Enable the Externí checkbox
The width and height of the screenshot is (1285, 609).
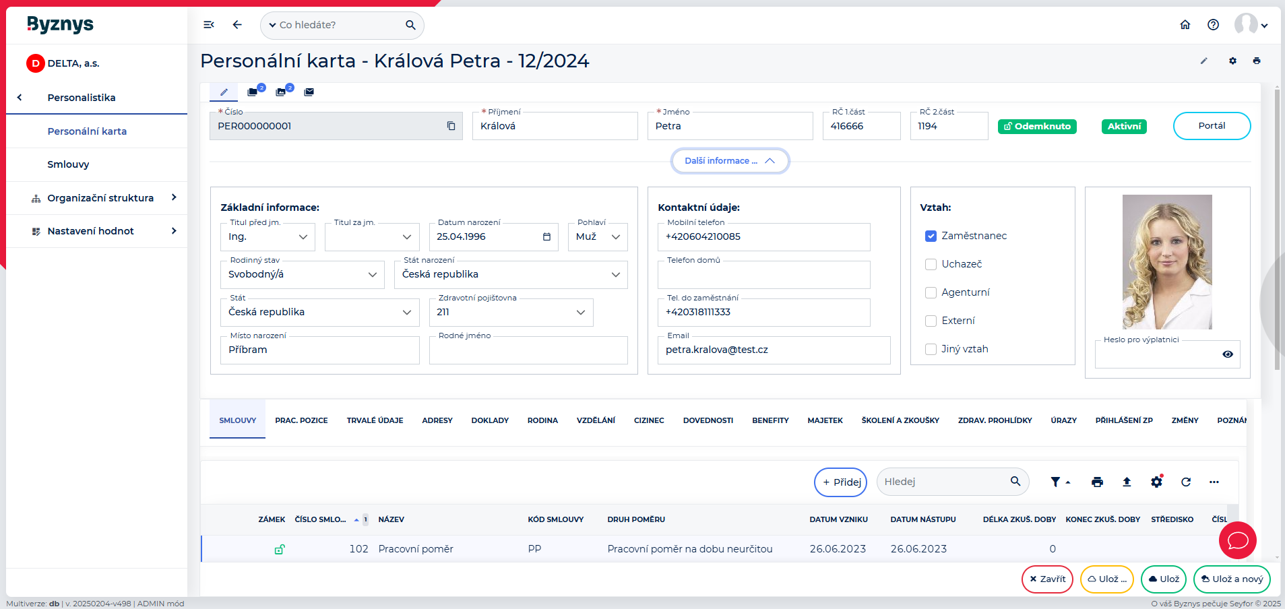click(931, 321)
